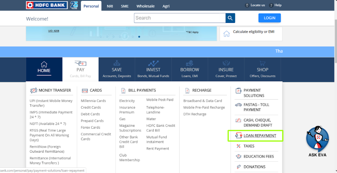The image size is (337, 173).
Task: Click the Cards section icon
Action: 85,91
